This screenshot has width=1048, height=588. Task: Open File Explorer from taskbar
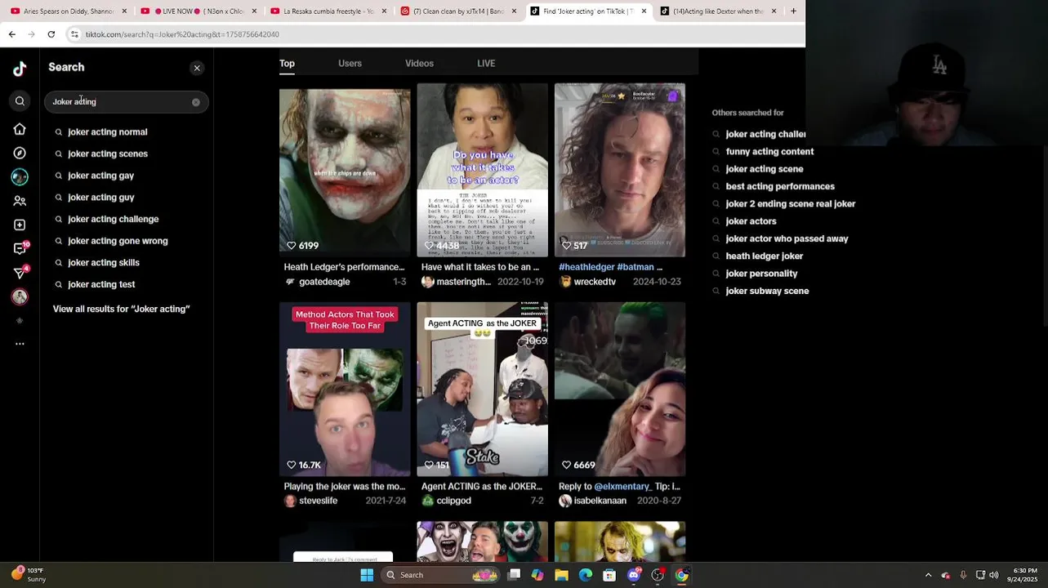pyautogui.click(x=561, y=575)
